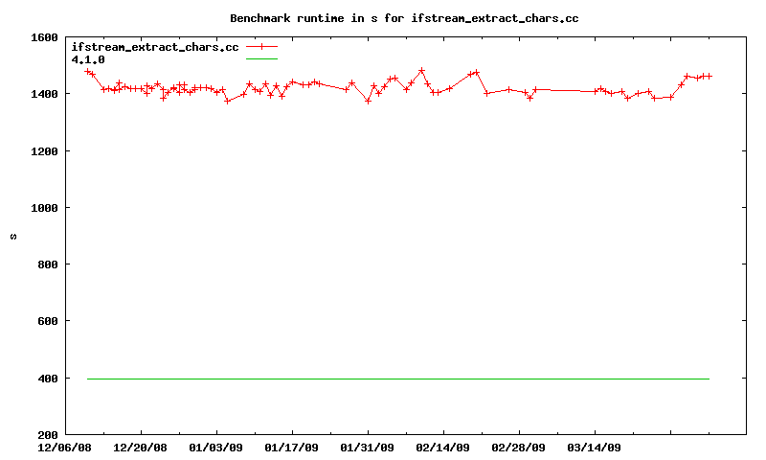Screen dimensions: 766x460
Task: Select the 12/20/08 date on x-axis
Action: pyautogui.click(x=141, y=448)
